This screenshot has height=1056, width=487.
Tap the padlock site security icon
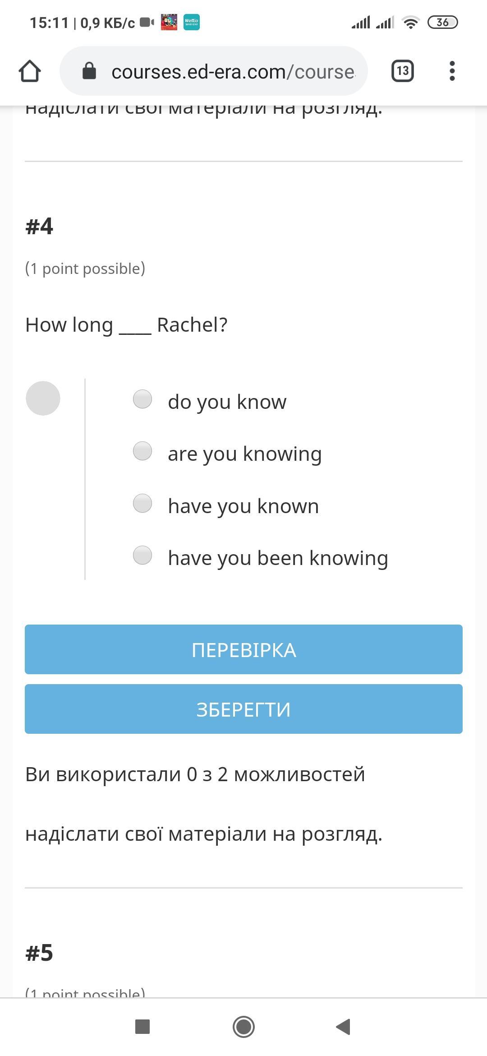(89, 71)
